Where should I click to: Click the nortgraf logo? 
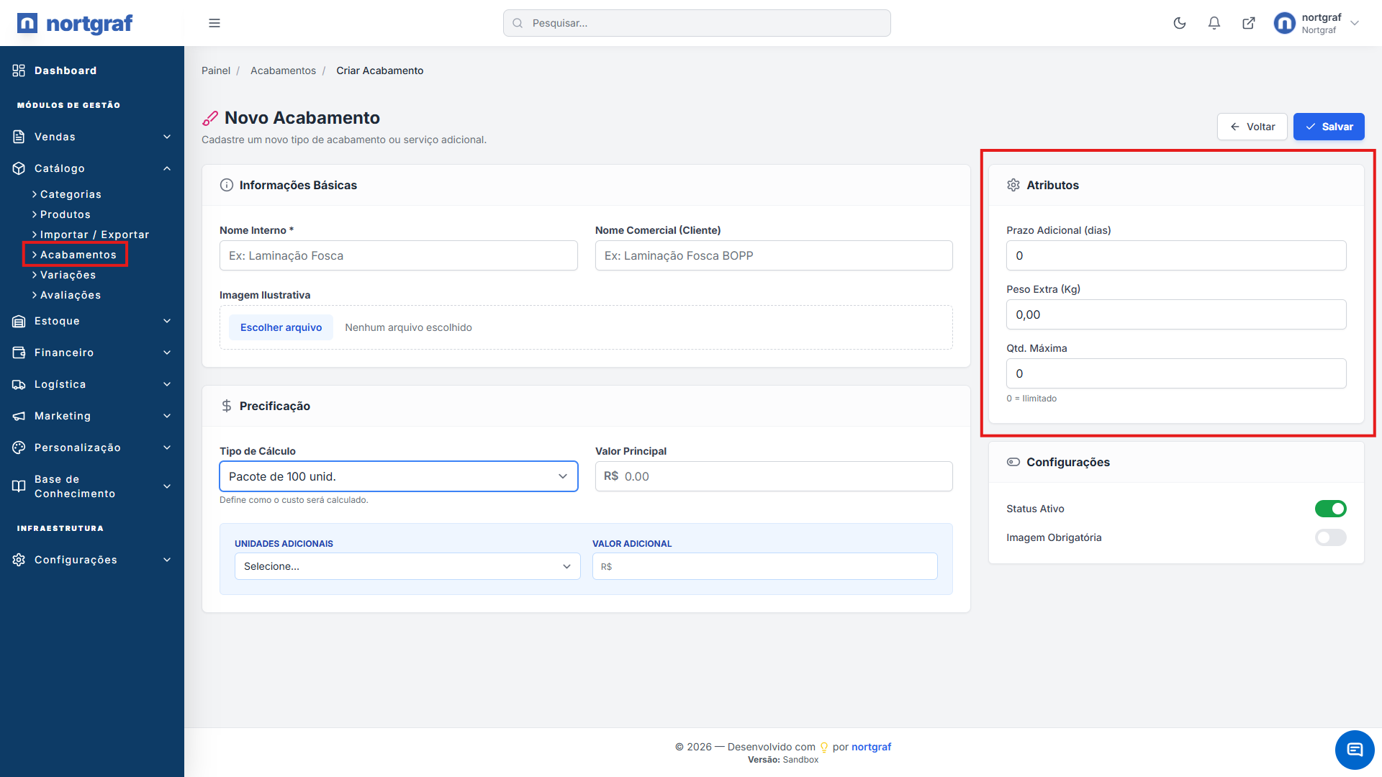click(x=75, y=23)
